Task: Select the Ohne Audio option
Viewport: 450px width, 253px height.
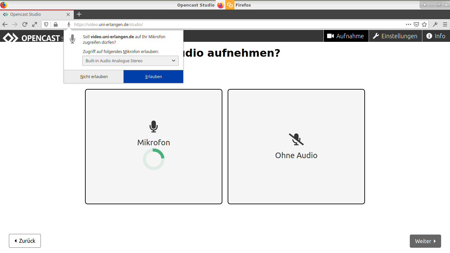Action: [296, 146]
